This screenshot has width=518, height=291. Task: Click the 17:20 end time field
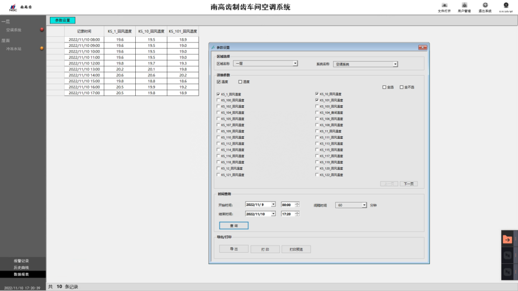coord(288,214)
